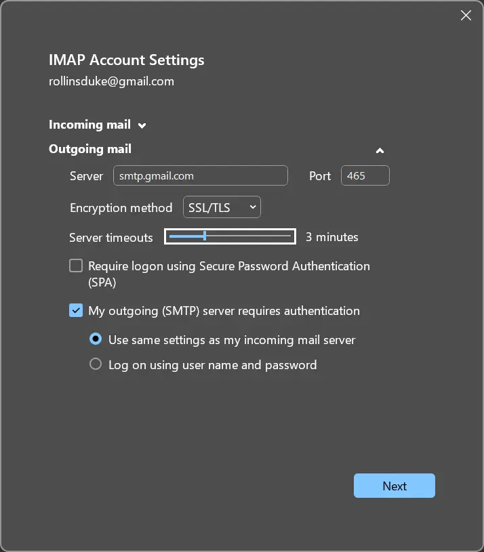The width and height of the screenshot is (484, 552).
Task: Focus the outgoing Server field smtp.gmail.com
Action: pos(200,175)
